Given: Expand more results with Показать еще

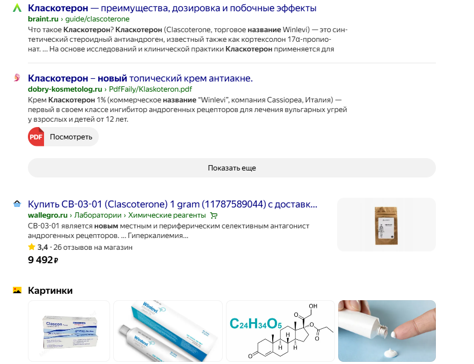Looking at the screenshot, I should tap(232, 168).
